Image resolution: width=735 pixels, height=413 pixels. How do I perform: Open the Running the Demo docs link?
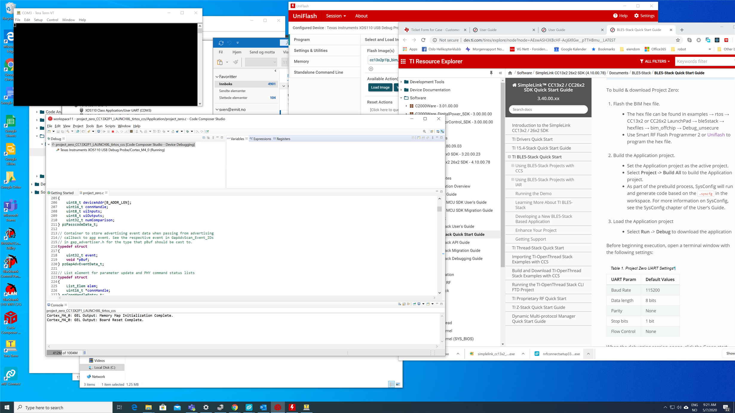[533, 194]
